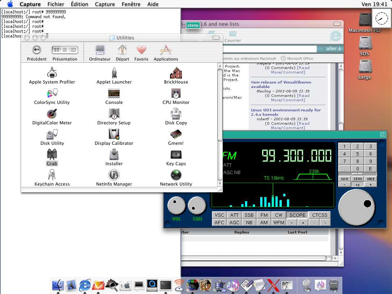Select ColorSync Utility icon
392x294 pixels.
[x=52, y=94]
